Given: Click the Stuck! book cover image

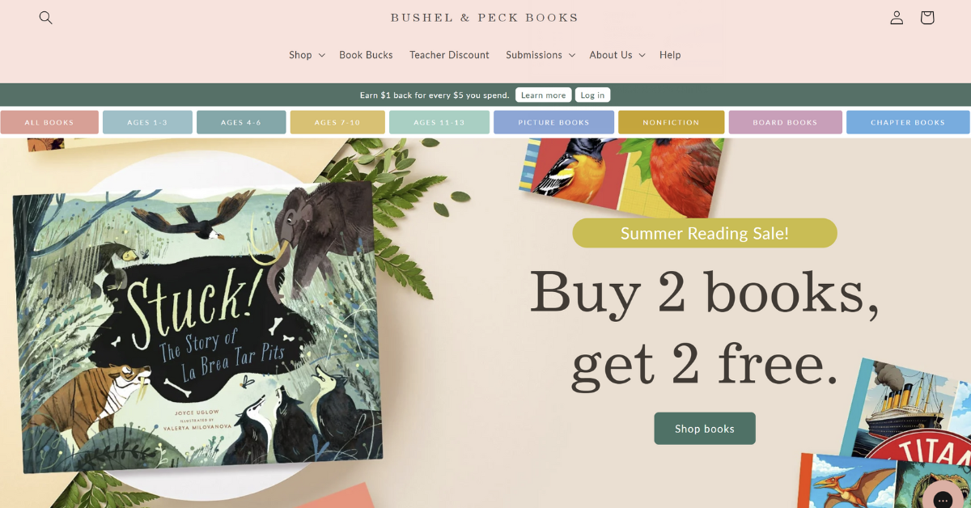Looking at the screenshot, I should 197,329.
